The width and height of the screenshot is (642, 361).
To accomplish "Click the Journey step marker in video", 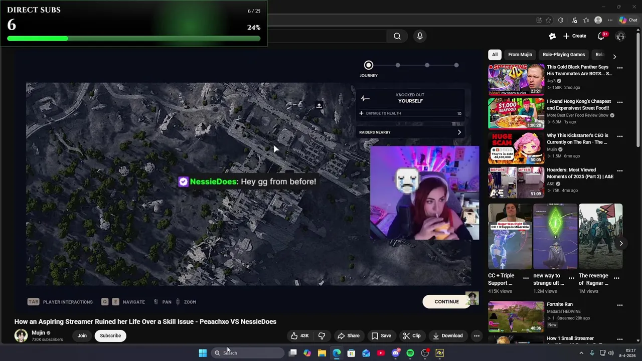I will pos(369,65).
